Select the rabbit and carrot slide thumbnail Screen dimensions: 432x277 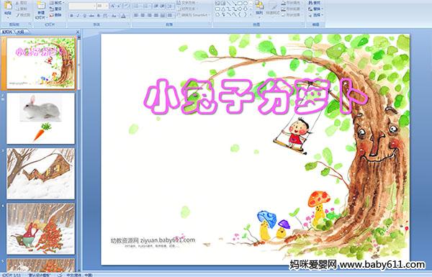(x=41, y=119)
